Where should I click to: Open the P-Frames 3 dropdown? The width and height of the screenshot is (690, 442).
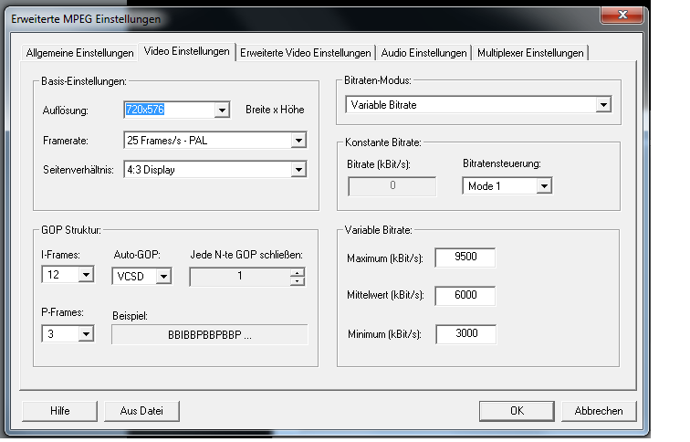86,333
